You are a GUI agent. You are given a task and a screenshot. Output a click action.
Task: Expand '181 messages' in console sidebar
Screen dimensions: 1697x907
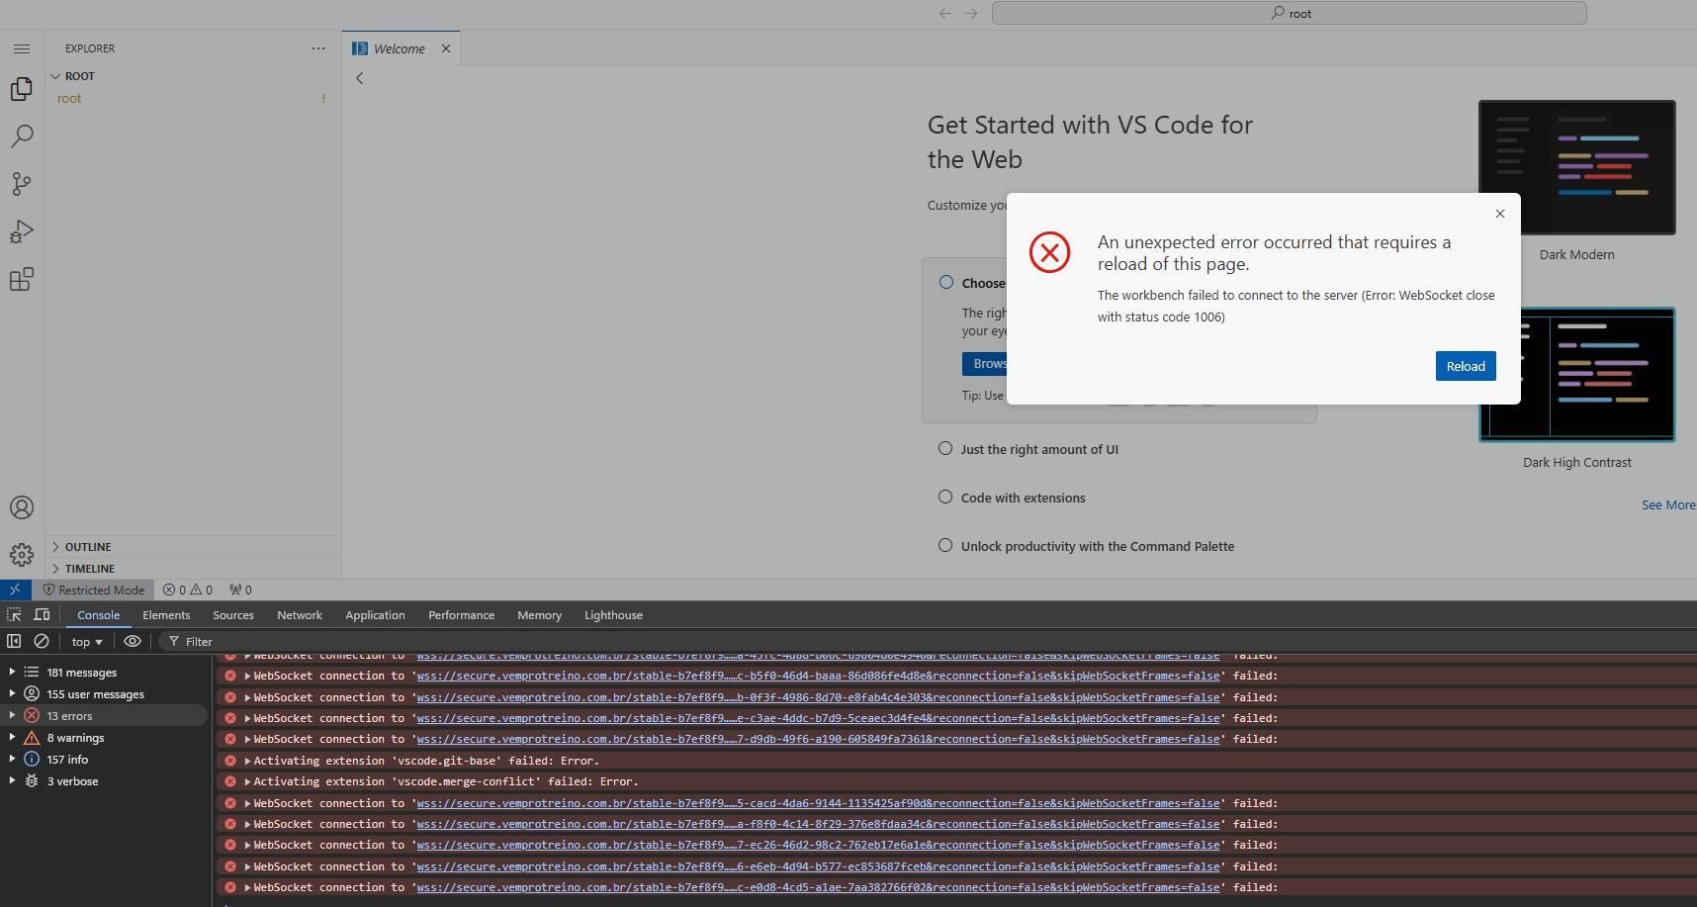(x=12, y=673)
